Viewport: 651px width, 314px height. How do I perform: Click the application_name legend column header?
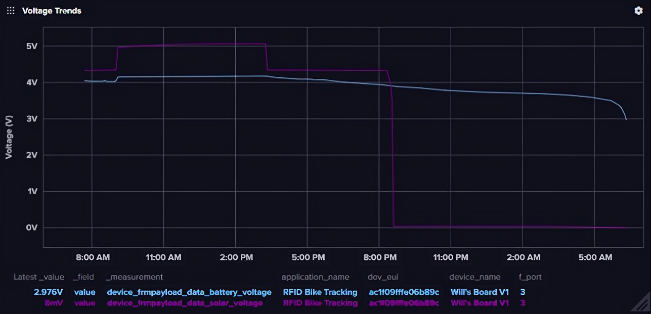coord(315,277)
